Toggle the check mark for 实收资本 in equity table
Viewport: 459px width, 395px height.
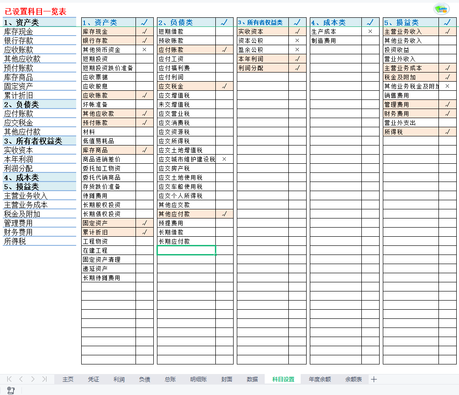point(297,31)
